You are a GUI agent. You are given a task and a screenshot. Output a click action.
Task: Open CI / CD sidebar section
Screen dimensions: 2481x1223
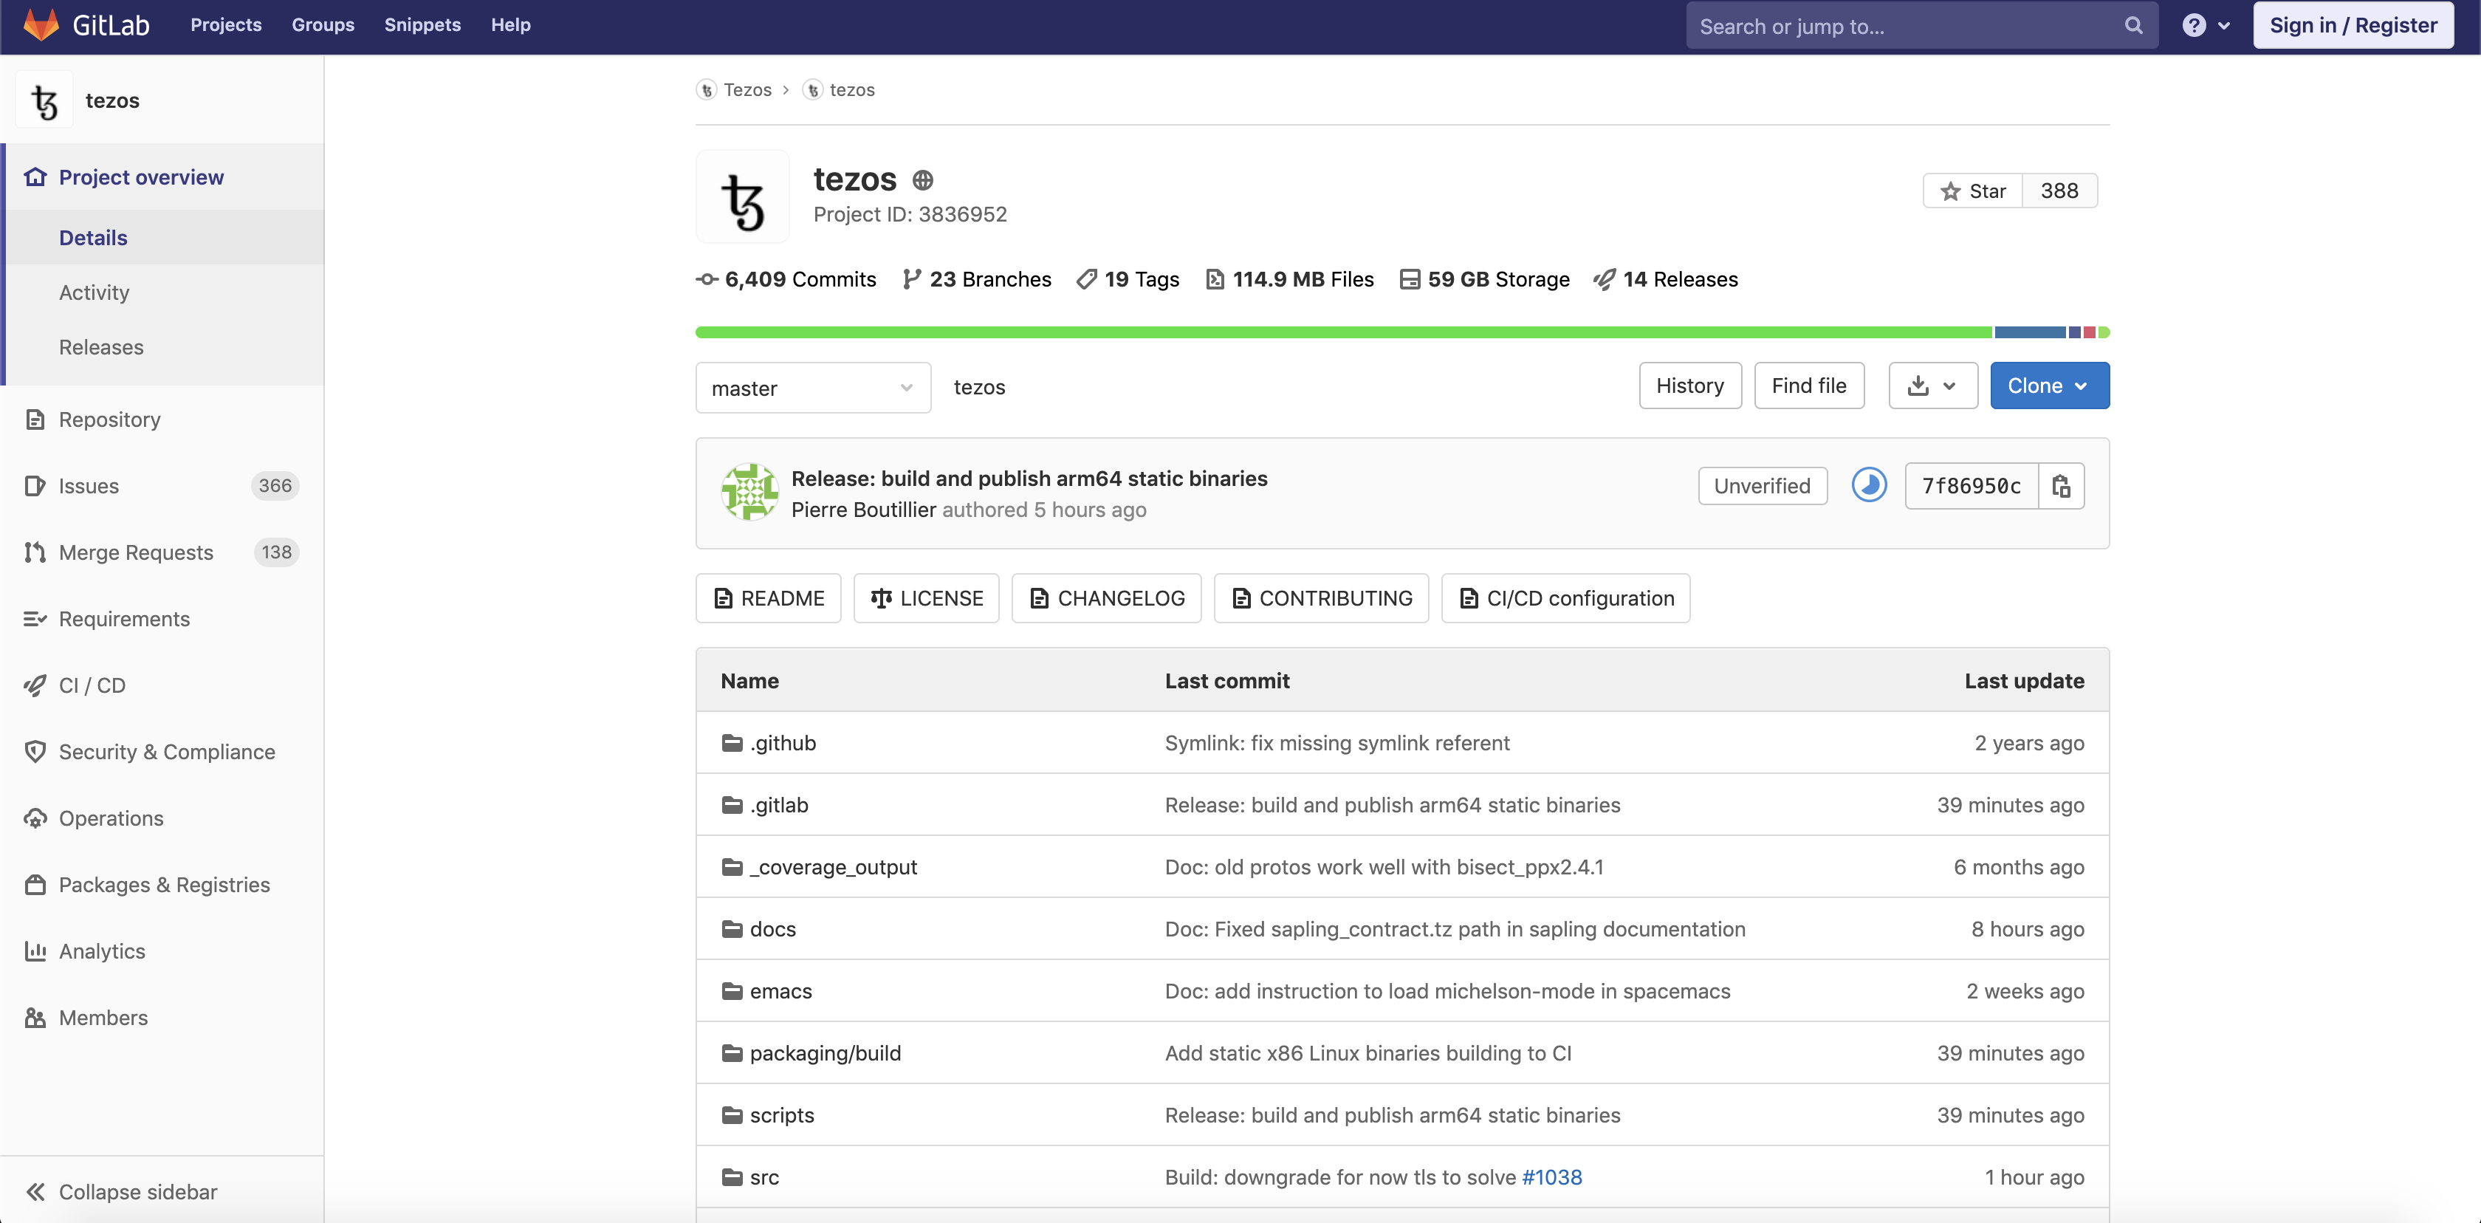click(x=92, y=685)
